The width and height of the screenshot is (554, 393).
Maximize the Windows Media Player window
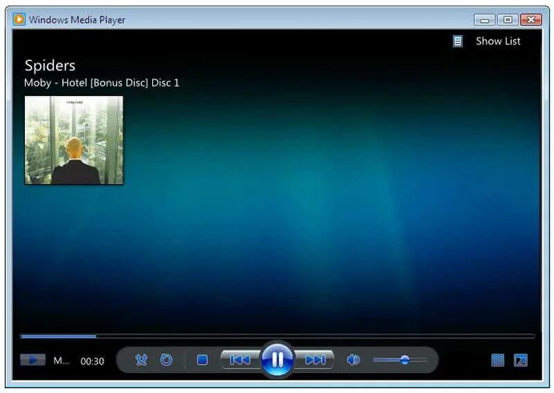(x=508, y=19)
